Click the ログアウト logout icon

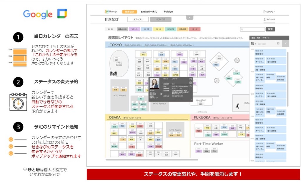tap(265, 12)
